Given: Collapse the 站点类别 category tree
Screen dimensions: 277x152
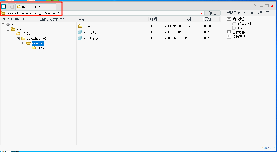Looking at the screenshot, I should (224, 19).
